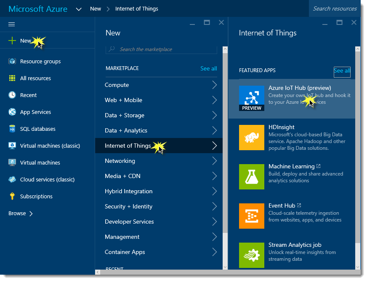367x281 pixels.
Task: Click the New breadcrumb link
Action: point(96,9)
